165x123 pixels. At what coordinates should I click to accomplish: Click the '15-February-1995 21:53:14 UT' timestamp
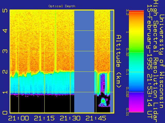[150, 62]
